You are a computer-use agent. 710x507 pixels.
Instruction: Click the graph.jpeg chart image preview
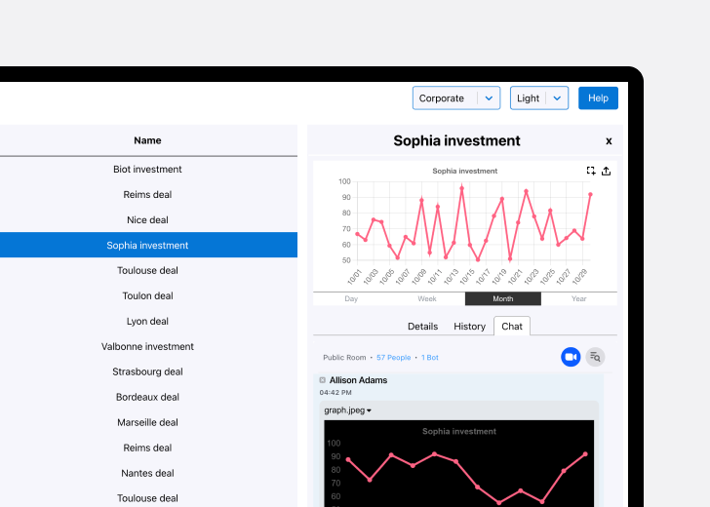click(x=458, y=468)
